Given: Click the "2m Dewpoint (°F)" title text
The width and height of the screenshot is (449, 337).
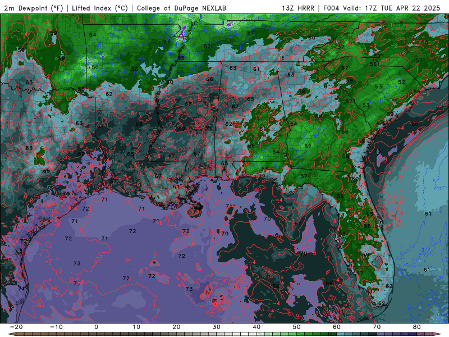Looking at the screenshot, I should (x=34, y=8).
